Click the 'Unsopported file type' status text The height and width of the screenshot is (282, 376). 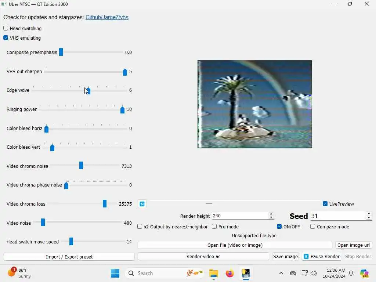[x=254, y=235]
